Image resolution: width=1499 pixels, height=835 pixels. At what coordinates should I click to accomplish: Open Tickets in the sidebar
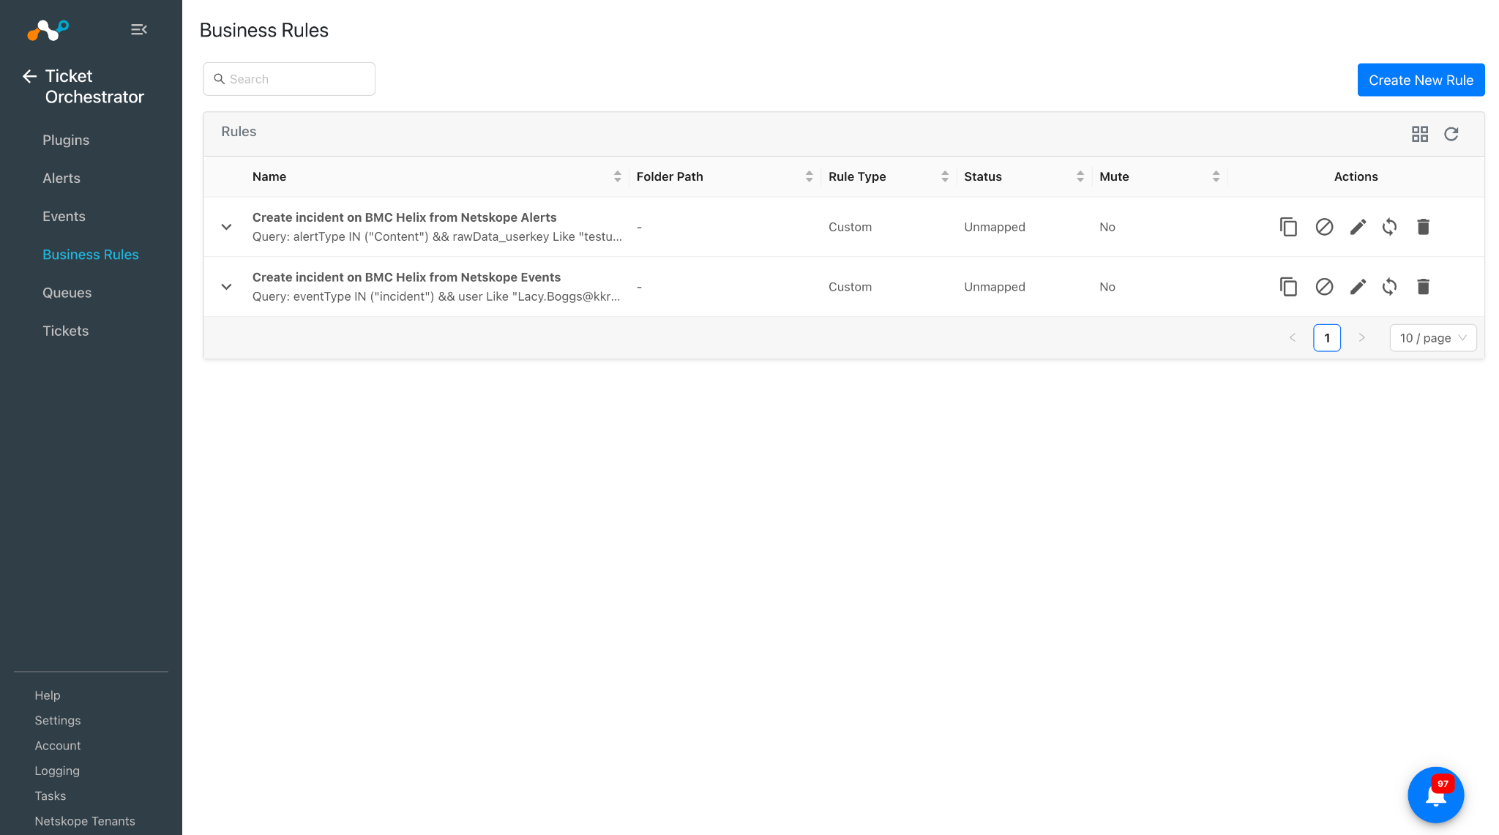66,331
